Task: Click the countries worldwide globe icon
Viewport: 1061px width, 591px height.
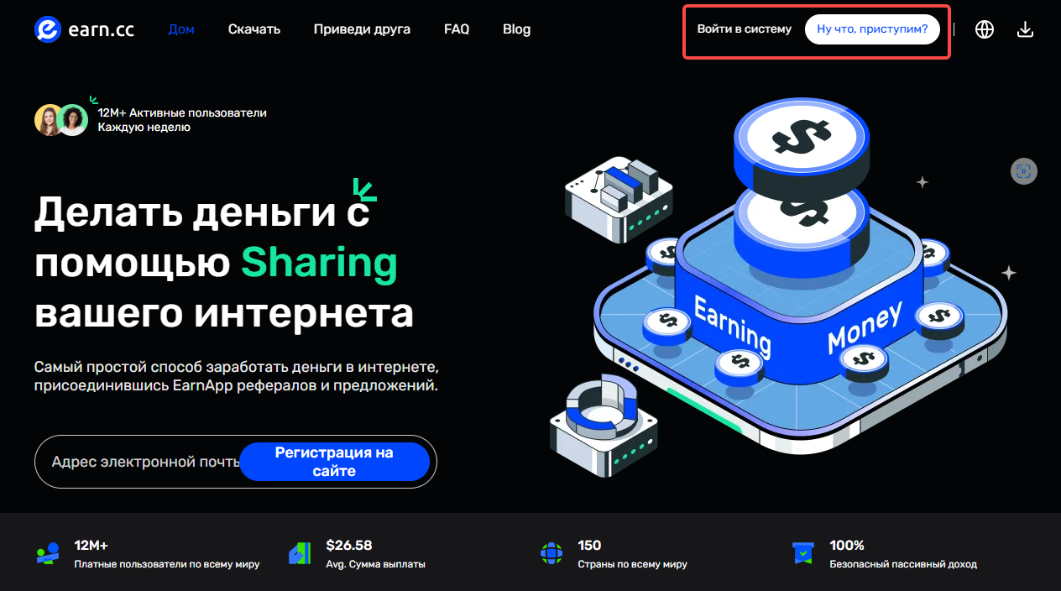Action: (551, 553)
